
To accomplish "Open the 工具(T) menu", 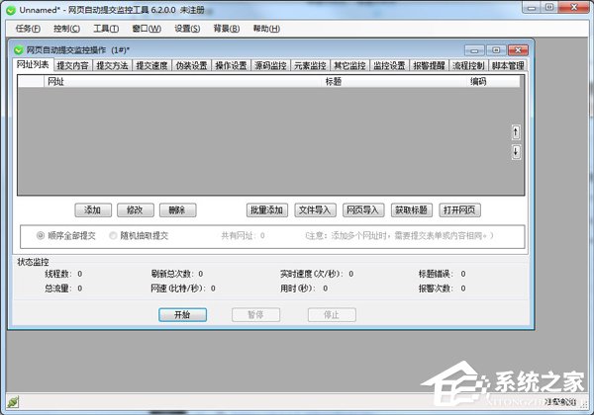I will point(106,29).
